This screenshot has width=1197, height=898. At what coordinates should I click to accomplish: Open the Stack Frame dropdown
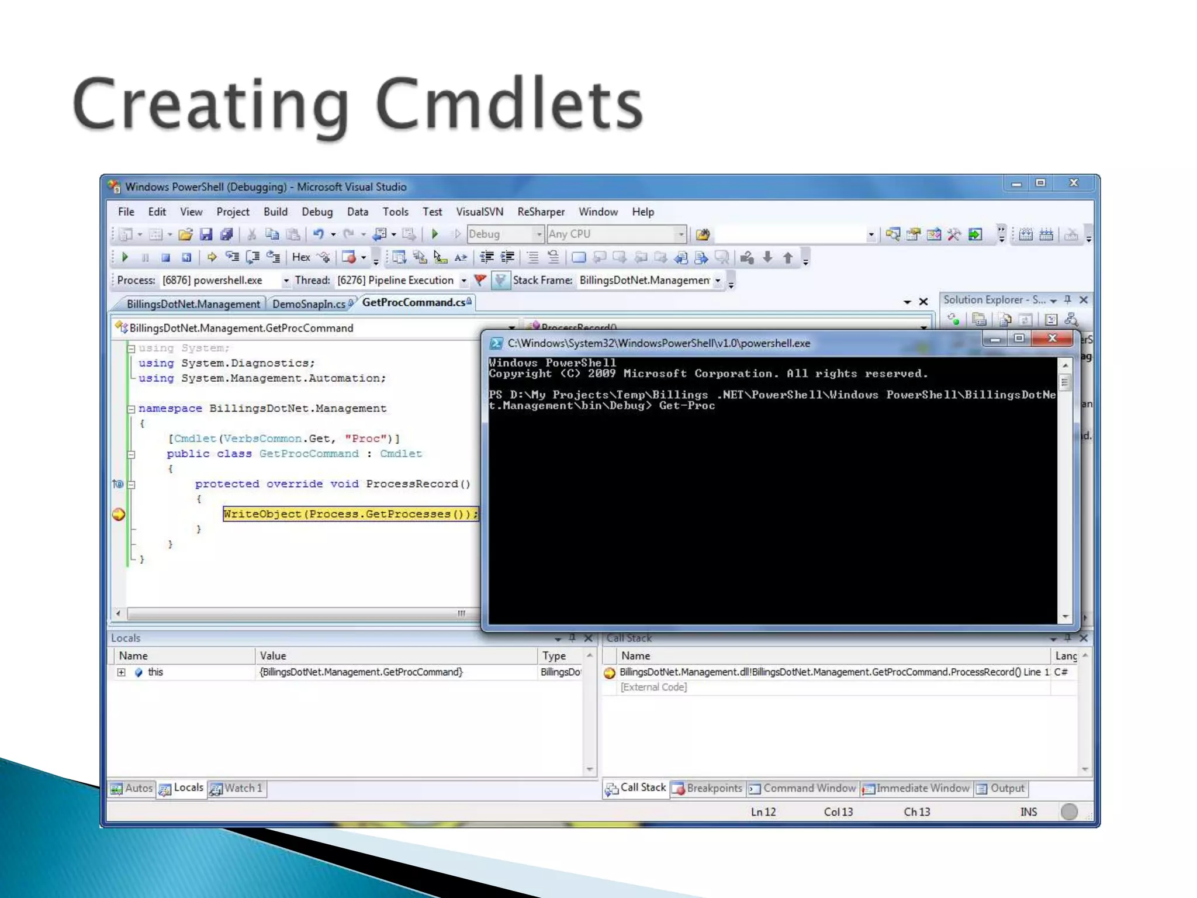(718, 281)
